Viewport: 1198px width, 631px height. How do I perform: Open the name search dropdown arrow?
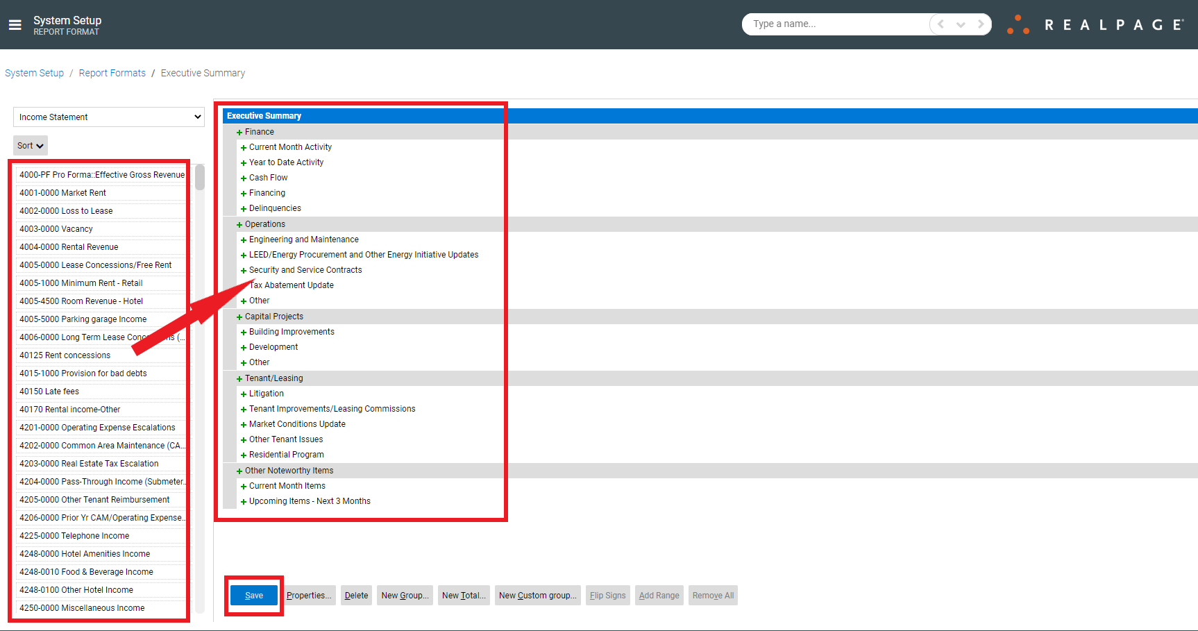[x=961, y=24]
